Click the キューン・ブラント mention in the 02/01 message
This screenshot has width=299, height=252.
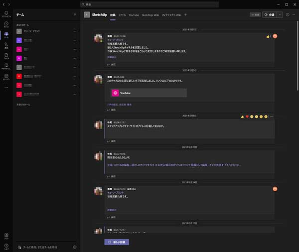116,40
